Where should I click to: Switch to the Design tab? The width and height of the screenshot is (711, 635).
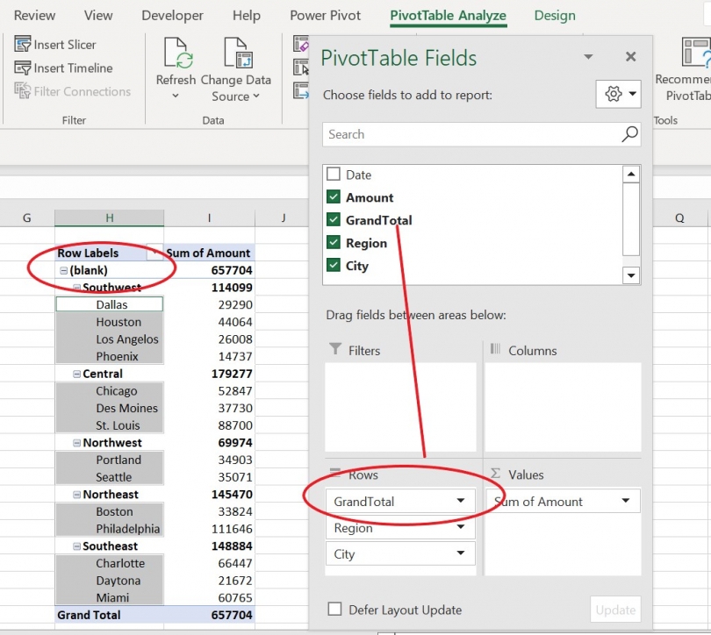coord(555,16)
